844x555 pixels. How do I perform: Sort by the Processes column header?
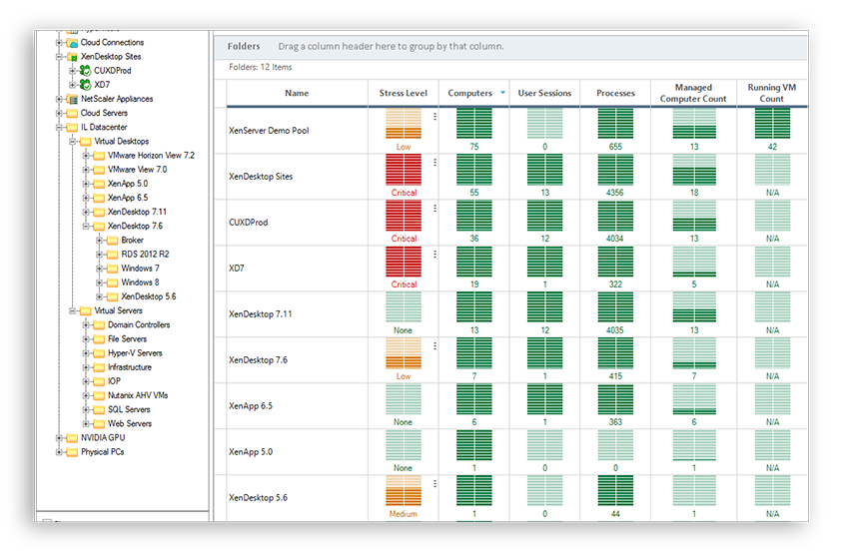click(615, 93)
